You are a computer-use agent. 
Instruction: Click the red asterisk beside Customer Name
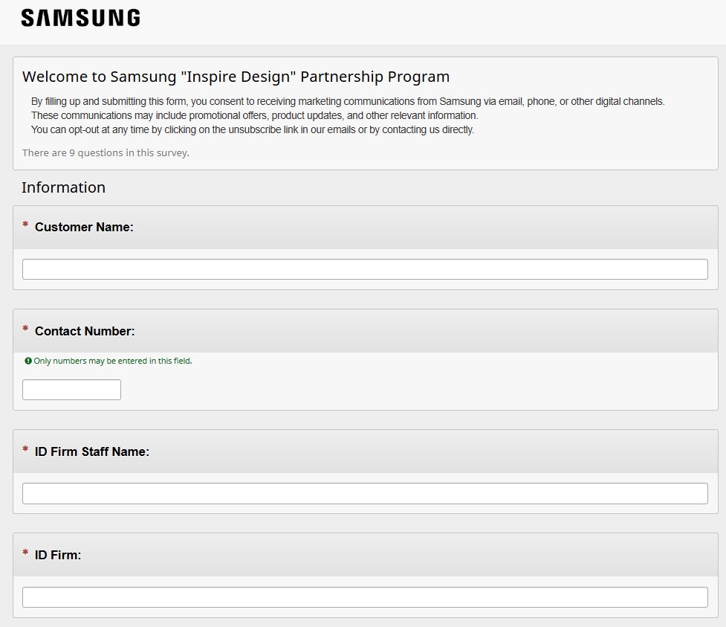coord(25,225)
